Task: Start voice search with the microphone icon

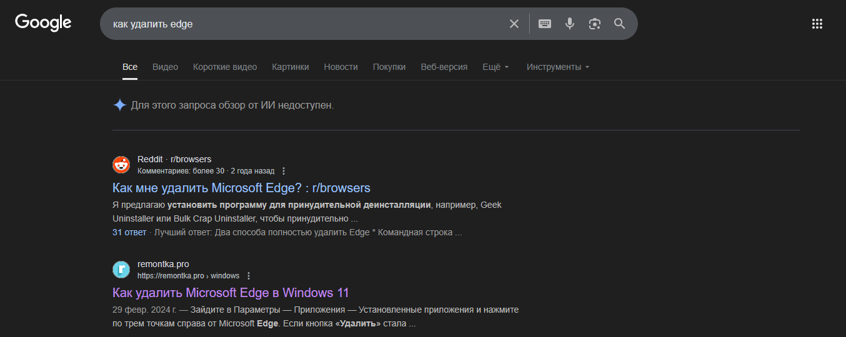Action: 570,24
